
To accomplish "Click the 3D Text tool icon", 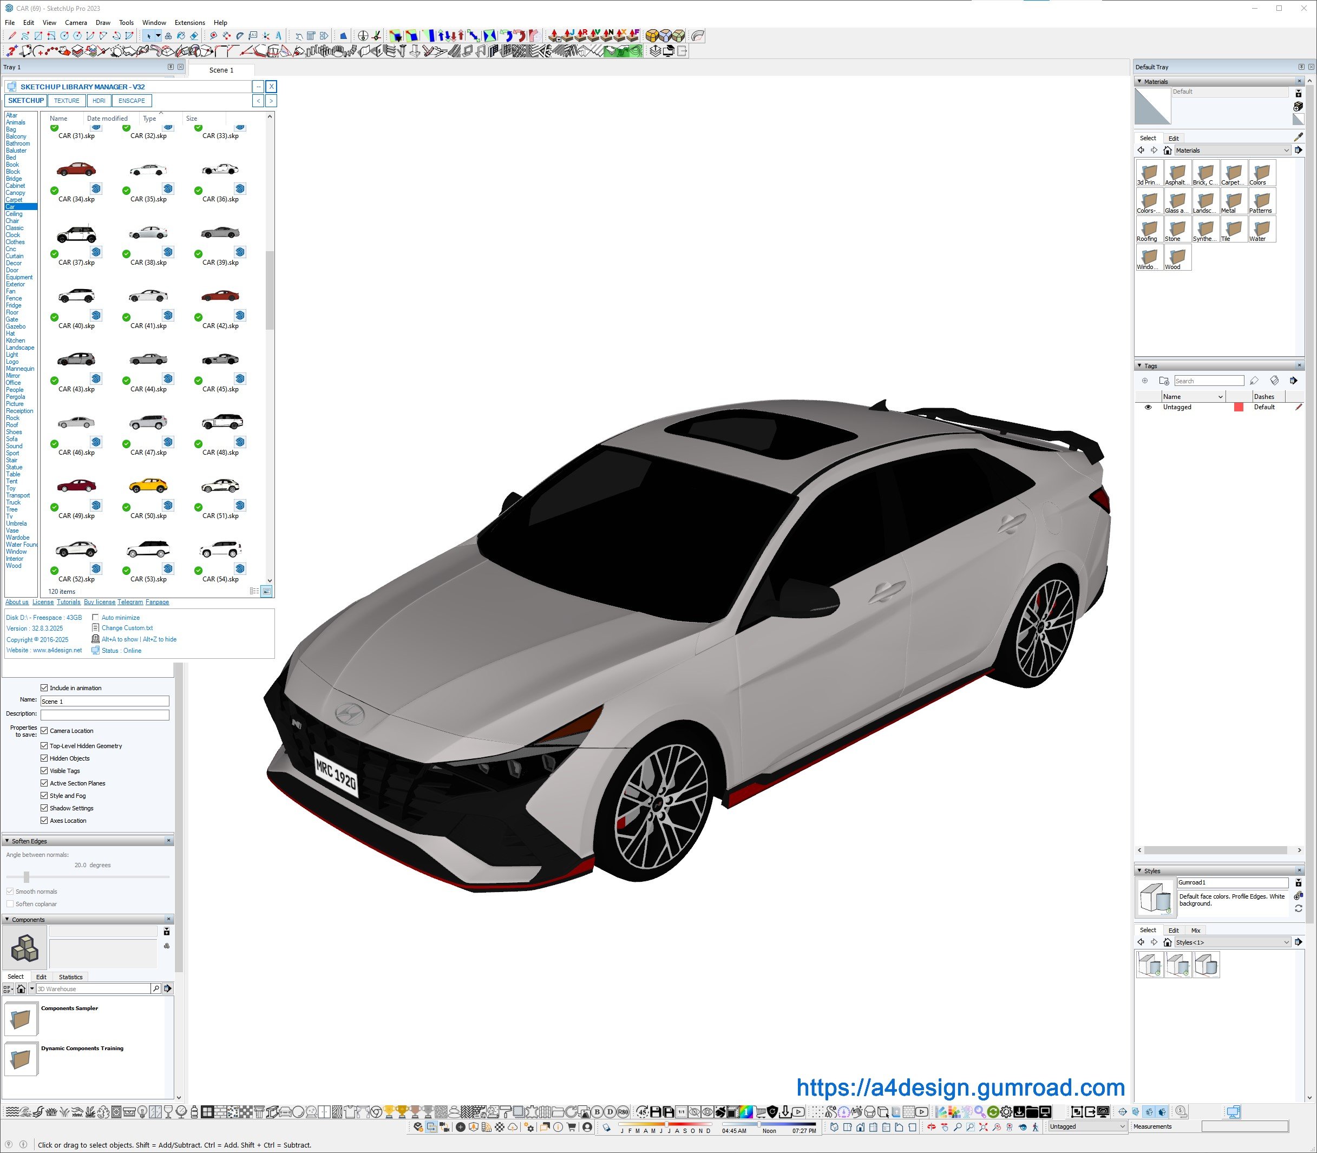I will [279, 36].
